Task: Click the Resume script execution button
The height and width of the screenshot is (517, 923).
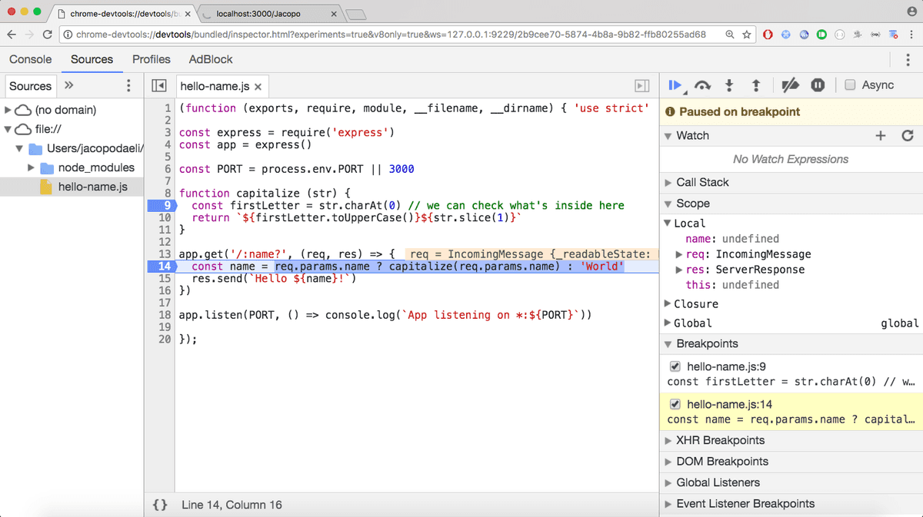Action: coord(676,86)
